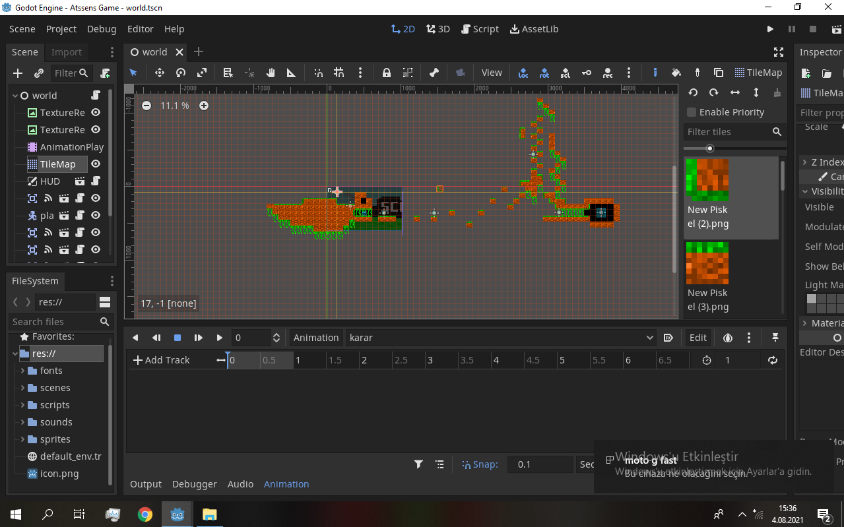
Task: Switch to the Script workspace
Action: [x=480, y=29]
